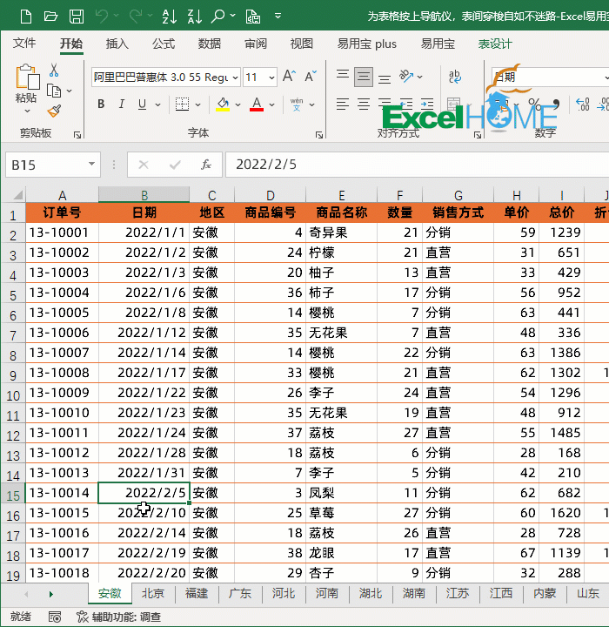
Task: Increase font size button
Action: tap(289, 76)
